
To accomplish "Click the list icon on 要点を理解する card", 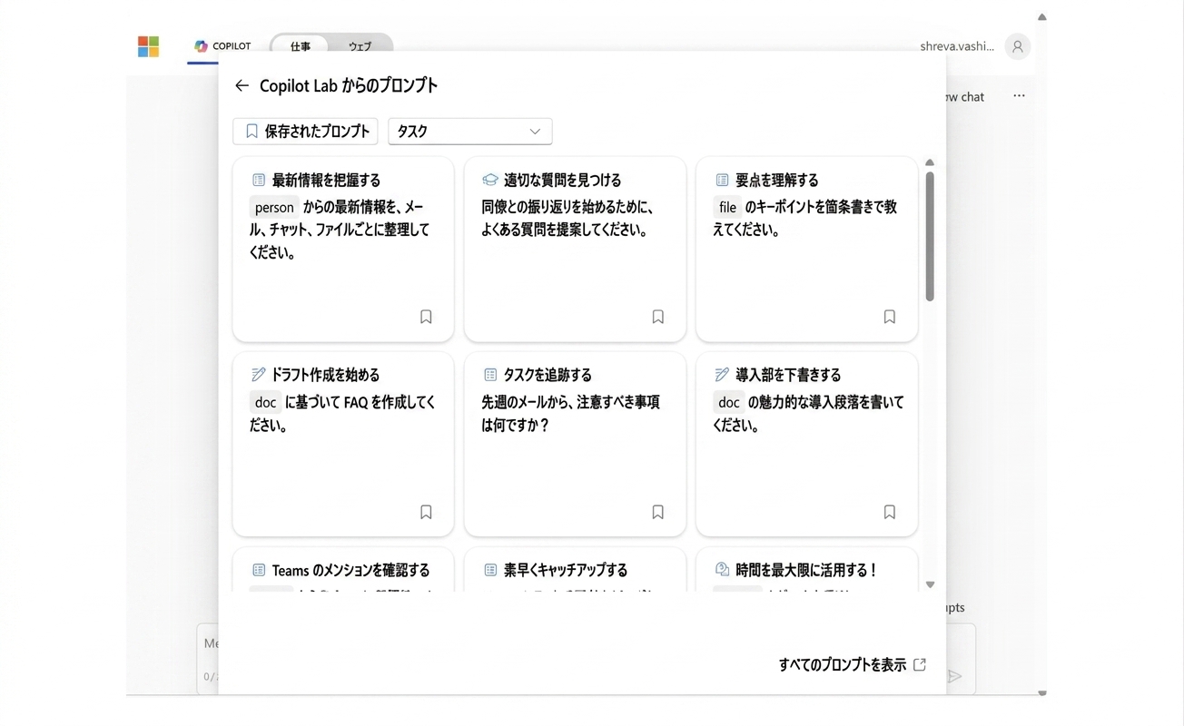I will [723, 180].
